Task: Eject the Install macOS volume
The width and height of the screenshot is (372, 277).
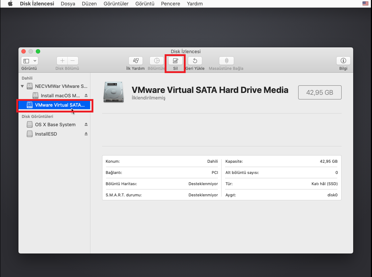Action: pos(86,95)
